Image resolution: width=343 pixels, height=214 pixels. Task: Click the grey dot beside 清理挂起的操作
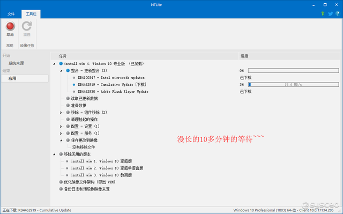click(x=68, y=119)
